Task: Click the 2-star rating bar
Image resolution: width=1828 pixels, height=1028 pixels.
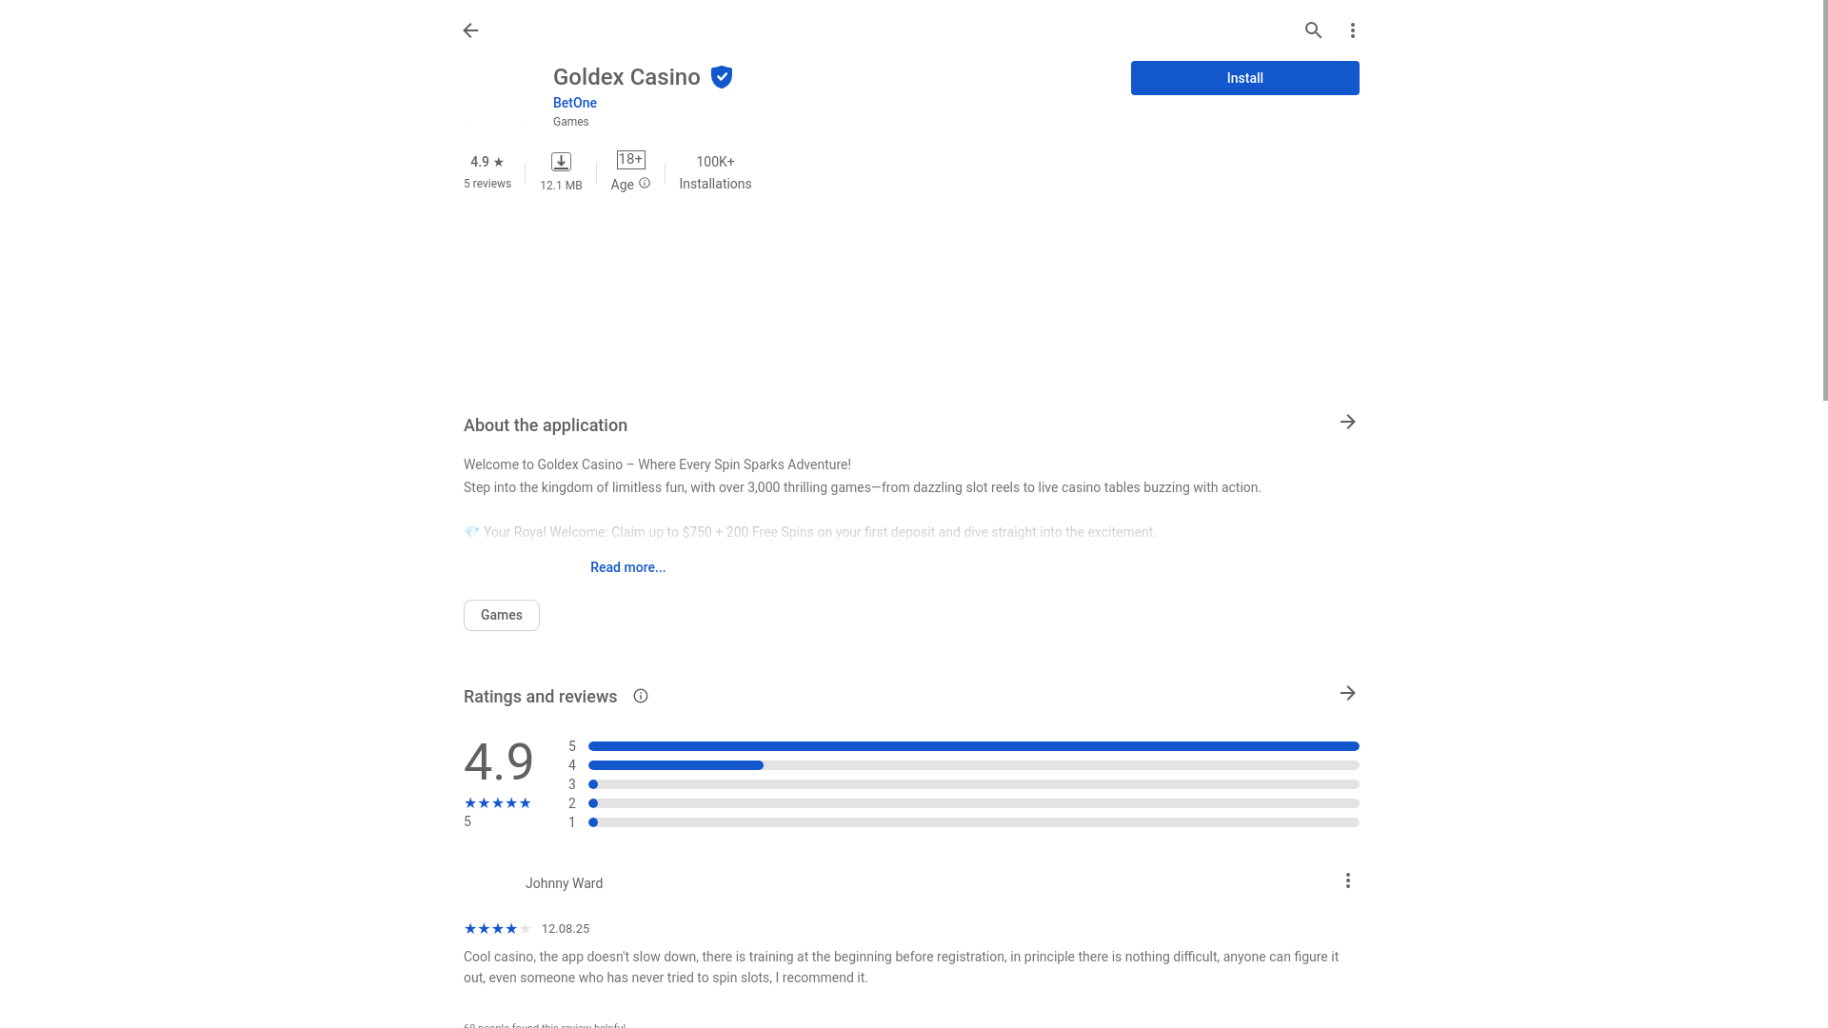Action: tap(974, 803)
